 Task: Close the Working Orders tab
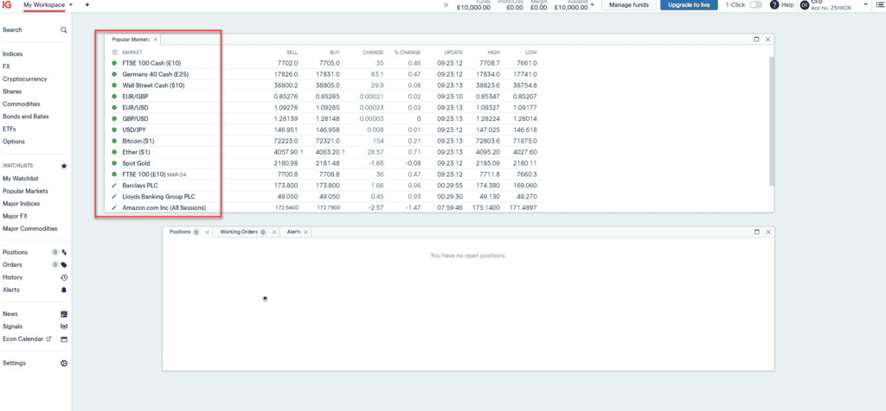click(274, 231)
